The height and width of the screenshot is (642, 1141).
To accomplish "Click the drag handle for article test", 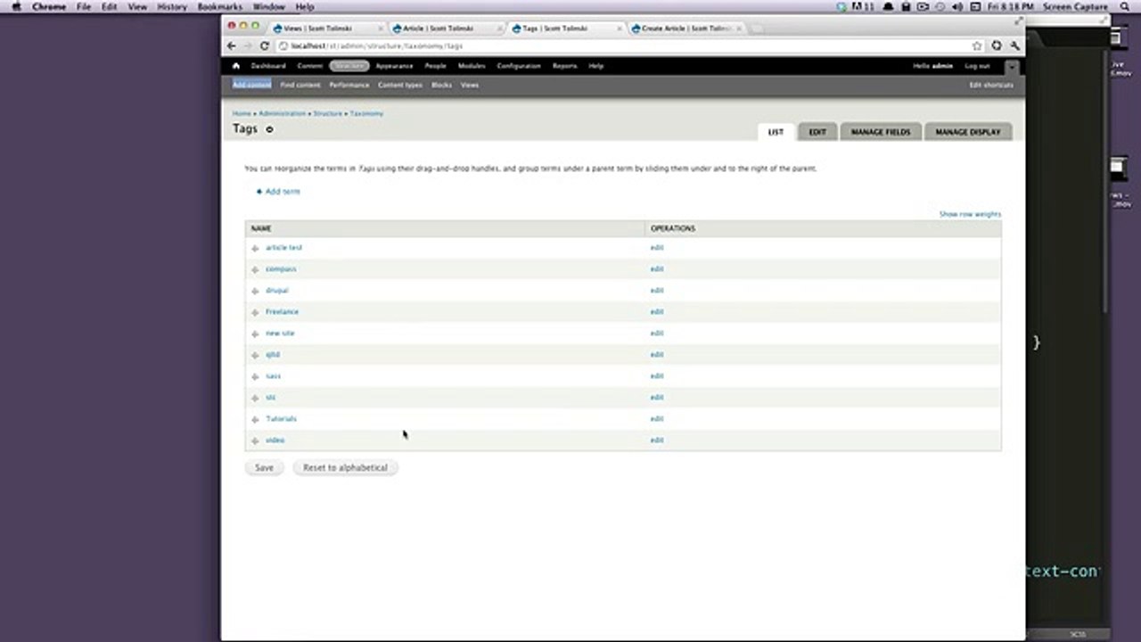I will (255, 248).
